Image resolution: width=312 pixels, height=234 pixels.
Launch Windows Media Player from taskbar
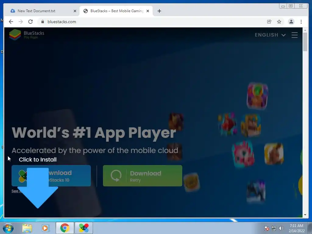tap(45, 228)
